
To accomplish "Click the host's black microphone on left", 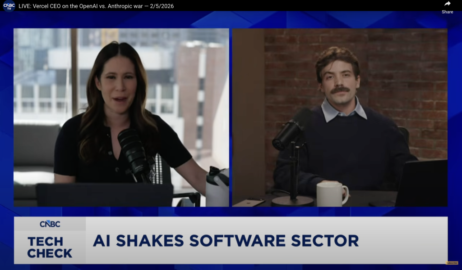I will click(x=133, y=153).
